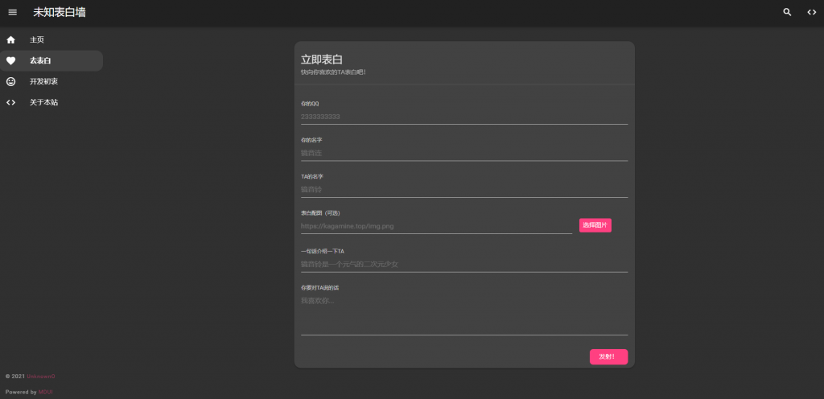Focus the 一句话介绍一下TA field
The image size is (824, 399).
[463, 264]
